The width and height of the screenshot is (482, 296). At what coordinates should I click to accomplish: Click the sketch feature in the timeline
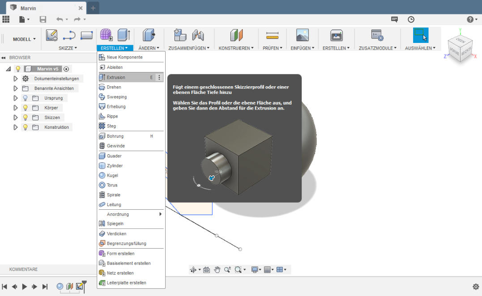click(x=80, y=287)
